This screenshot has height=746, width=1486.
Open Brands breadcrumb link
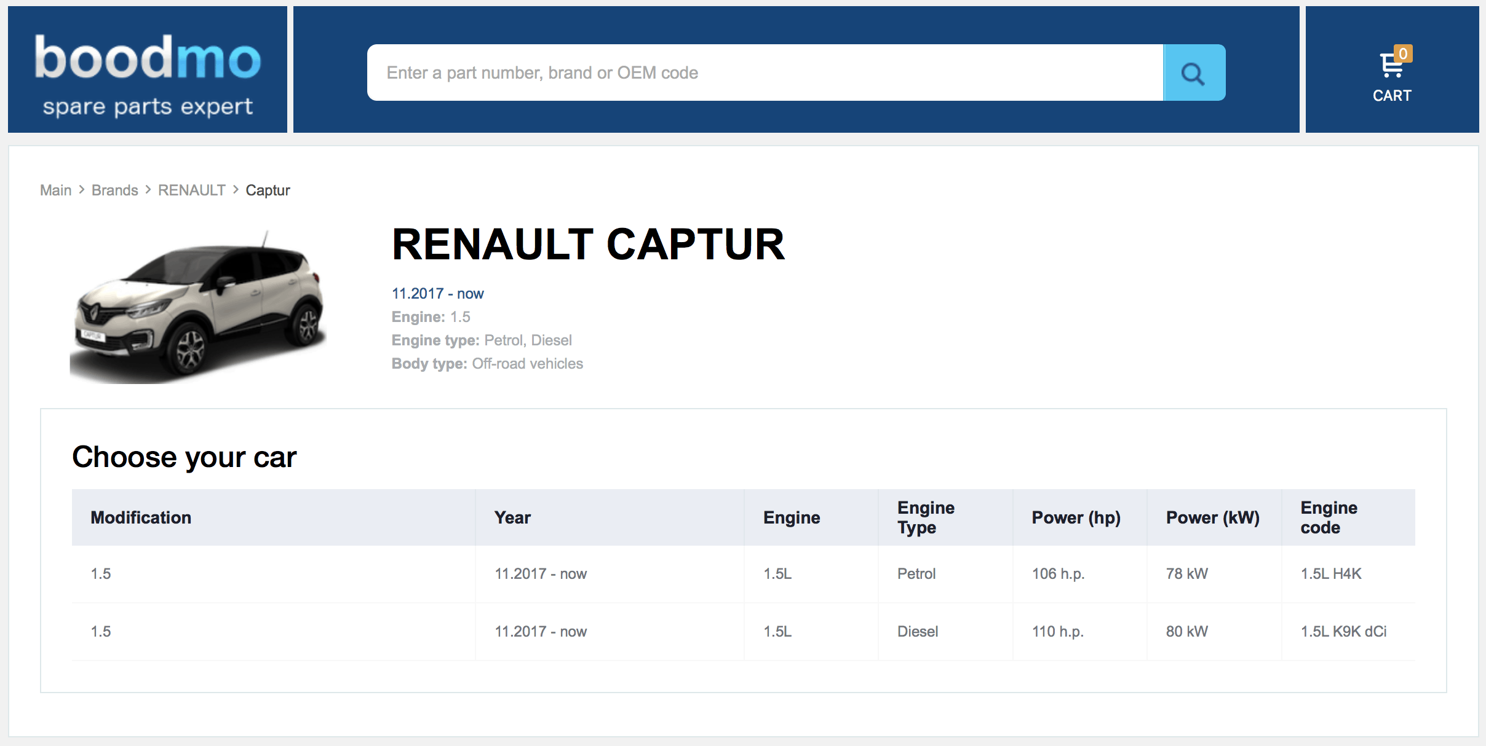(114, 190)
